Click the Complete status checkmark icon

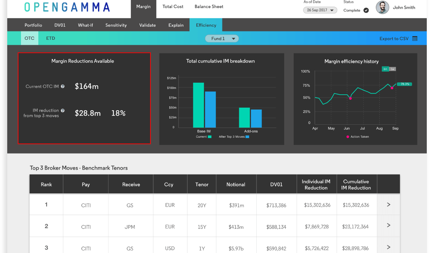click(366, 10)
